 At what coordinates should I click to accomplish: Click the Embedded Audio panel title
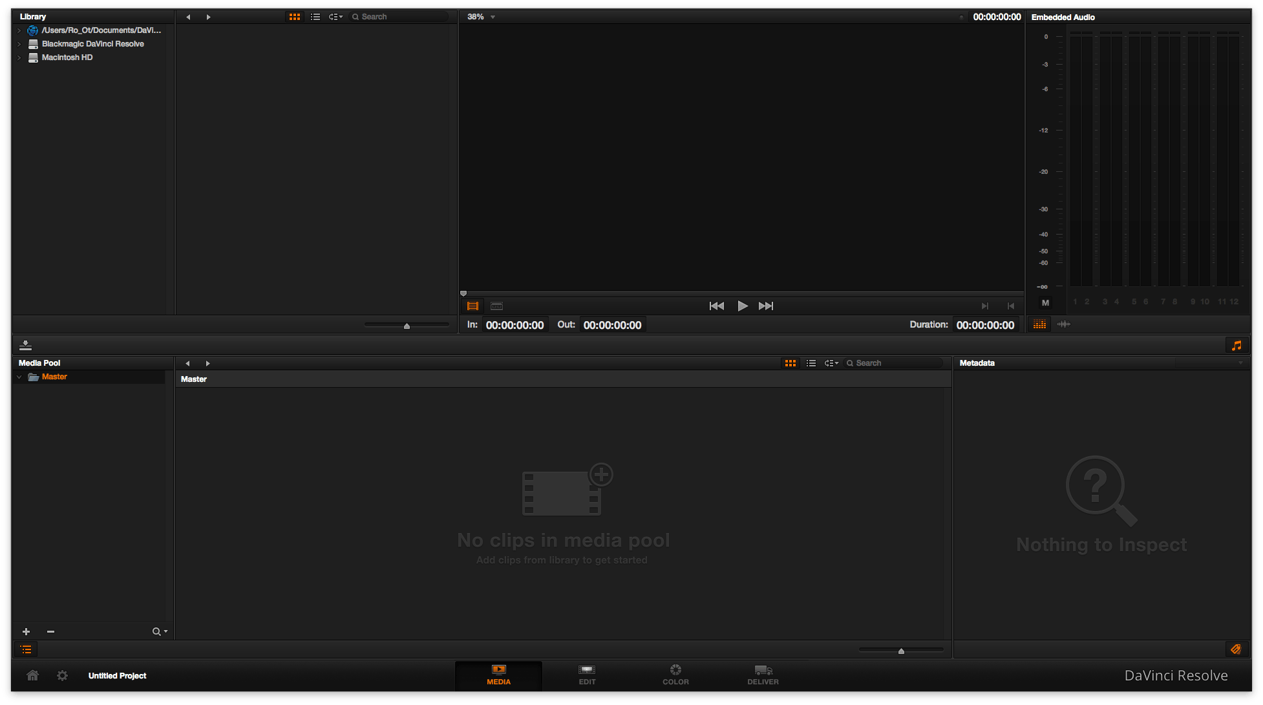point(1063,17)
